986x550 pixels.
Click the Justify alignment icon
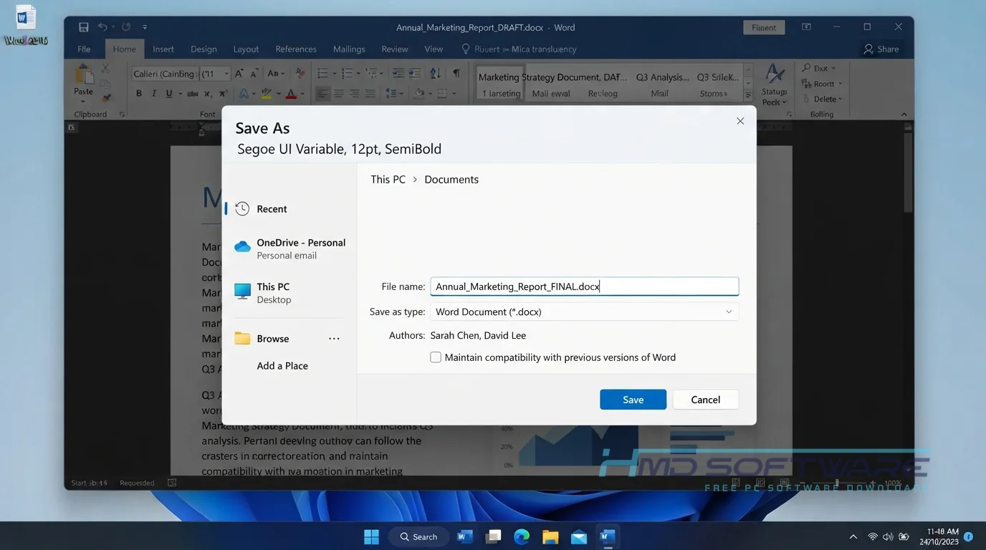click(x=370, y=94)
